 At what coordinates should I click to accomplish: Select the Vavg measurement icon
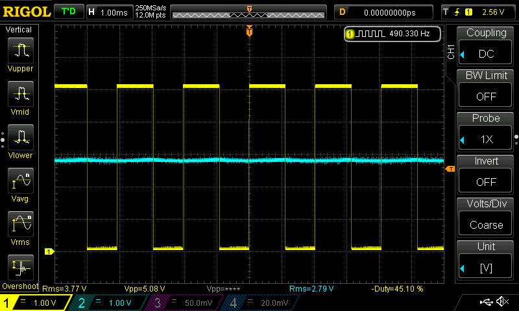(x=21, y=181)
